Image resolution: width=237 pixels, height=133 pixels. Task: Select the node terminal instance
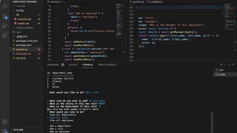225,74
